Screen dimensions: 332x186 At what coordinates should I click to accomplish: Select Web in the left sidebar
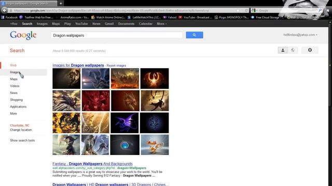pyautogui.click(x=13, y=65)
